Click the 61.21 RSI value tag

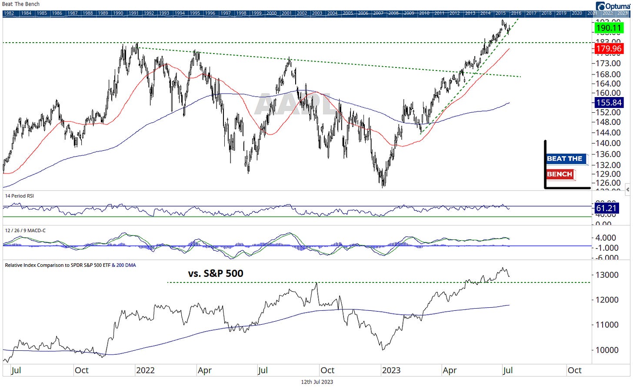tap(606, 208)
